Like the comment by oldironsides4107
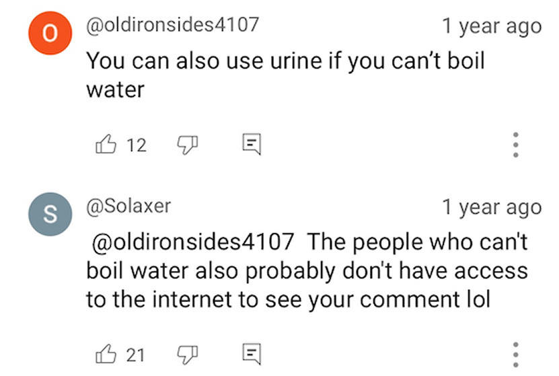This screenshot has width=559, height=376. coord(105,144)
